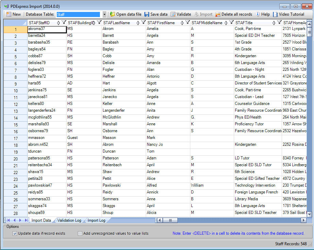The width and height of the screenshot is (314, 250).
Task: Open the Video Tutorial icon
Action: click(x=275, y=14)
